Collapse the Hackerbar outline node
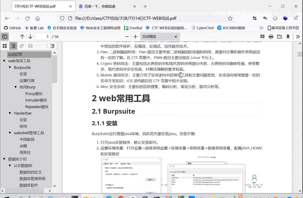This screenshot has height=198, width=303. tap(10, 113)
